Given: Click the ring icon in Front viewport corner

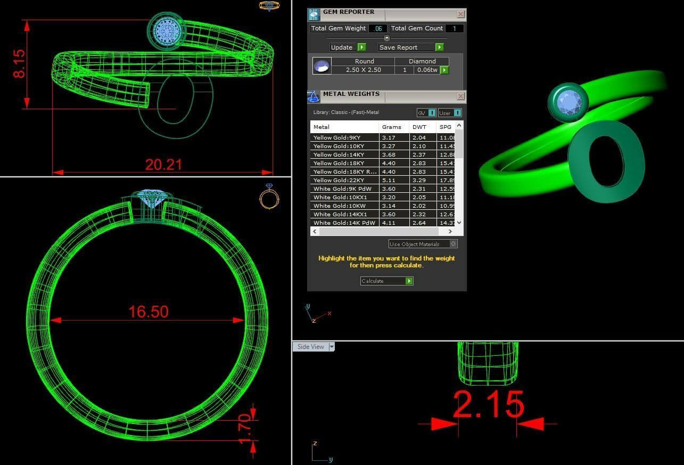Looking at the screenshot, I should tap(269, 196).
